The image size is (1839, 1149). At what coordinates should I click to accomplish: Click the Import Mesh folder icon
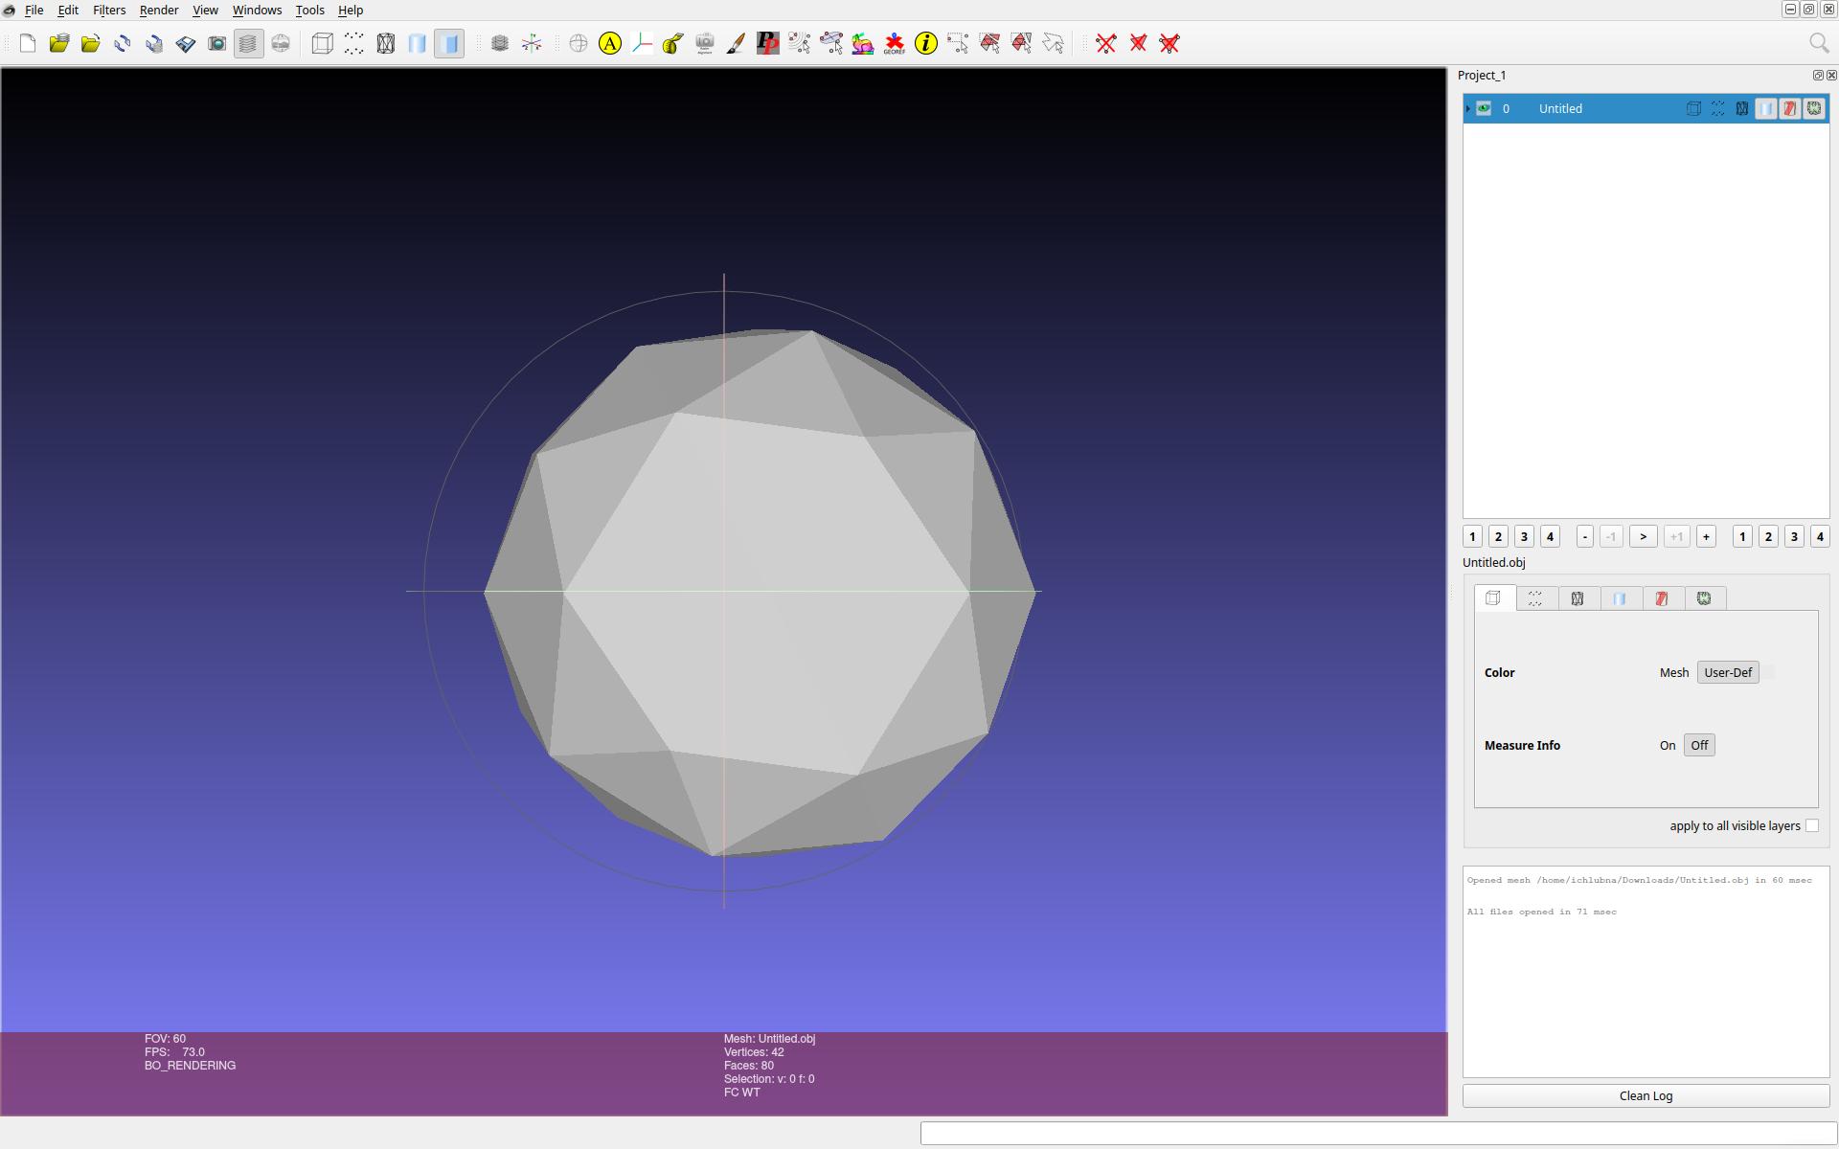[91, 43]
